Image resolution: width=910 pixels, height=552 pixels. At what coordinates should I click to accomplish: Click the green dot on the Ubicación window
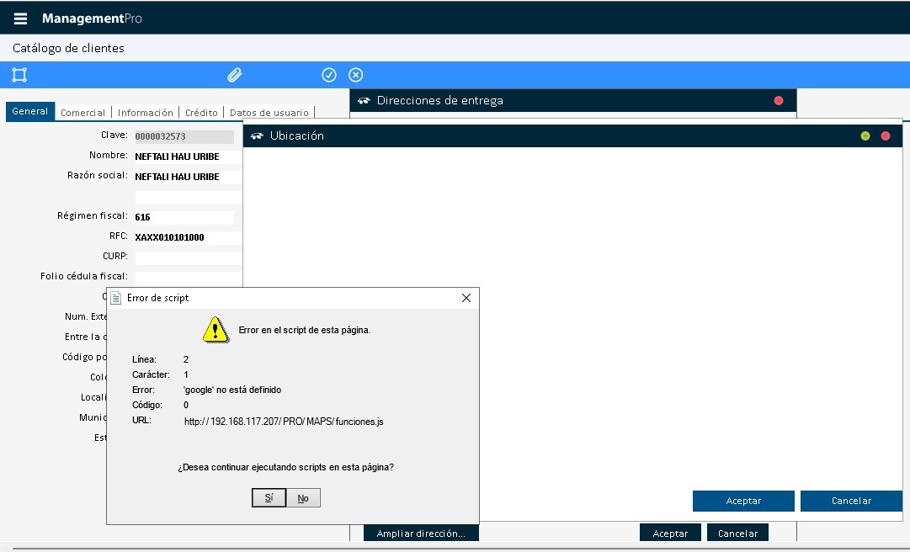[865, 135]
